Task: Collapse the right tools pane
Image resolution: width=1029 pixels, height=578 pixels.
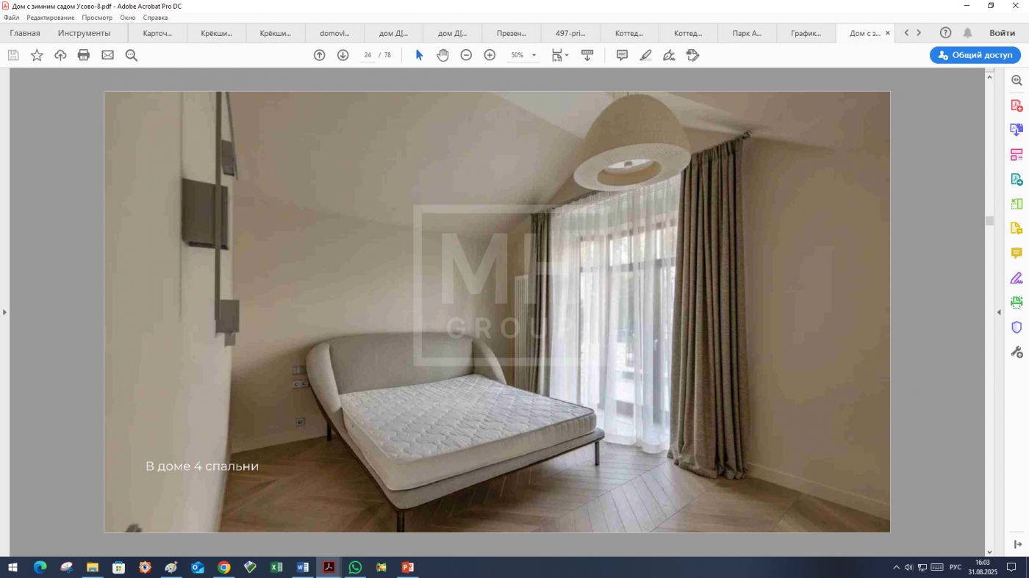Action: (998, 312)
